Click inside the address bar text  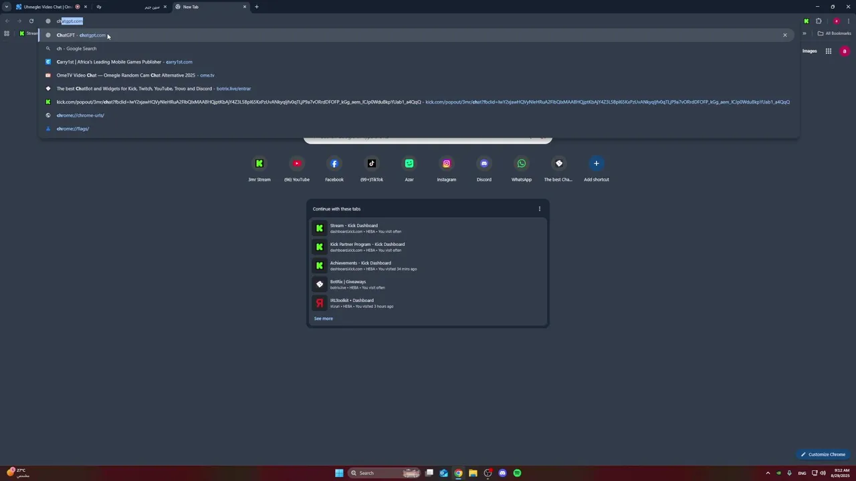(70, 21)
